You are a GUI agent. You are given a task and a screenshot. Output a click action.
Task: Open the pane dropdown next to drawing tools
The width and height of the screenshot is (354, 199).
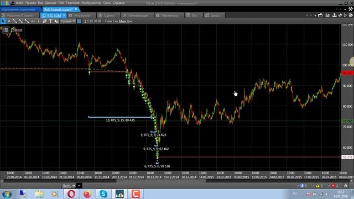pos(67,21)
